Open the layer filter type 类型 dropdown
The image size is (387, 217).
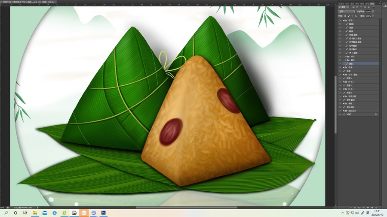[x=343, y=7]
